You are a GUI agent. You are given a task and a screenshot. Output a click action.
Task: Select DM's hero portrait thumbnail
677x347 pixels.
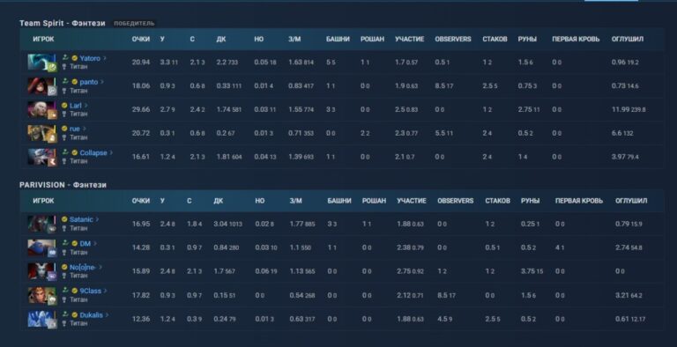point(42,248)
